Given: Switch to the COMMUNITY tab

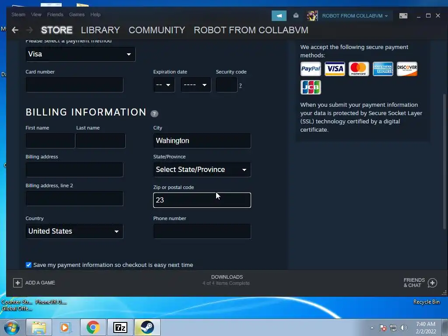Looking at the screenshot, I should 157,30.
